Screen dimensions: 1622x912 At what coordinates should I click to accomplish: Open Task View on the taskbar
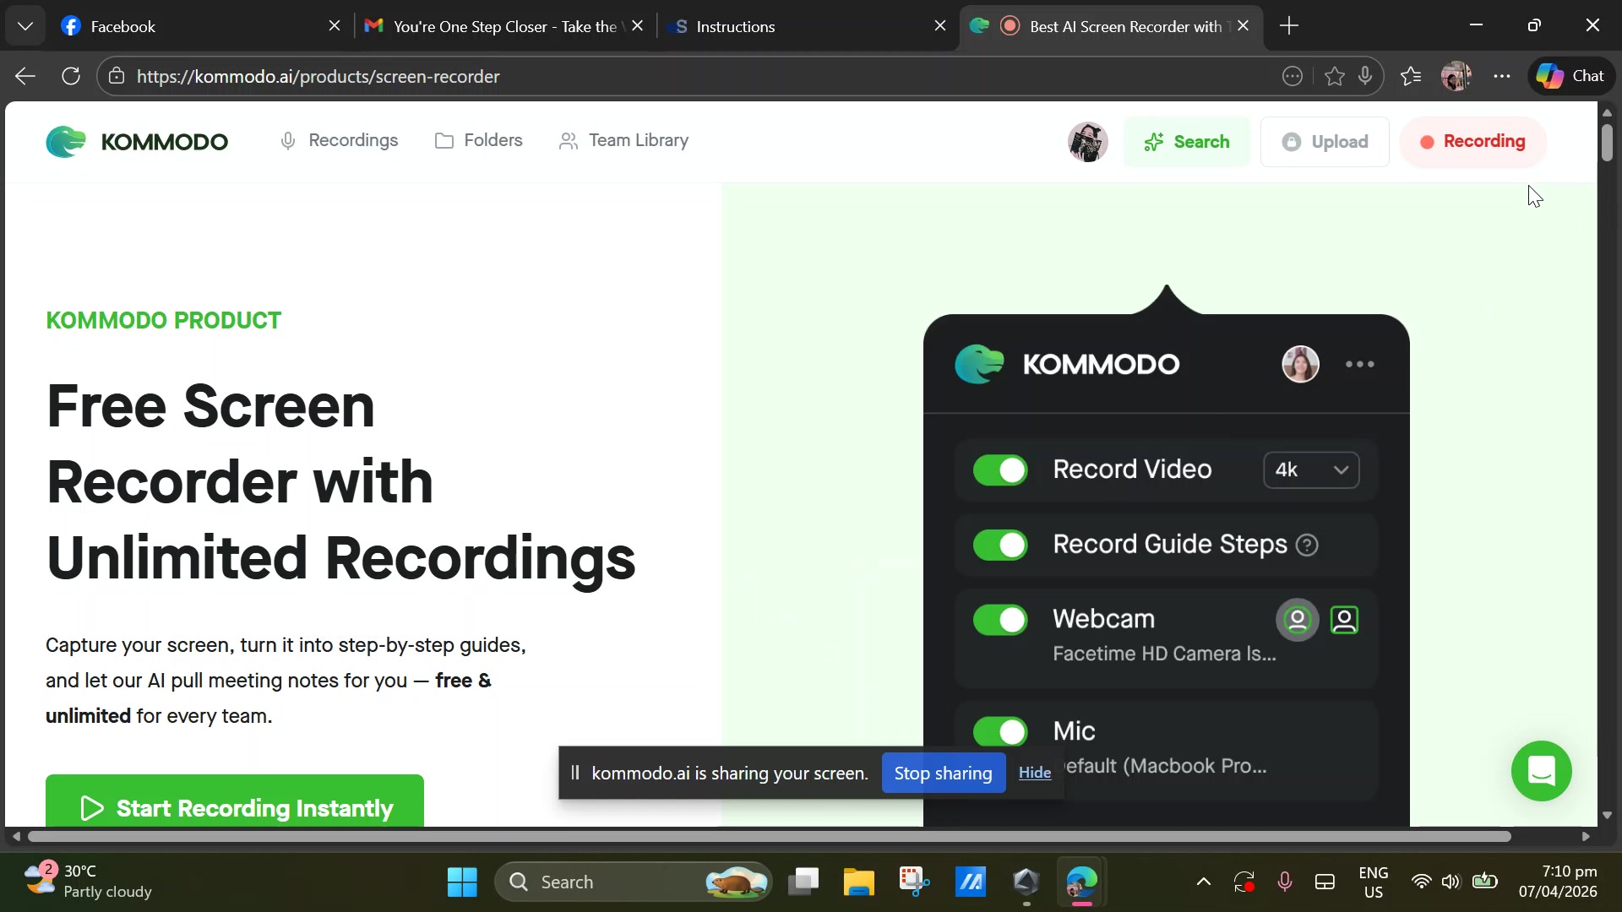click(x=803, y=882)
